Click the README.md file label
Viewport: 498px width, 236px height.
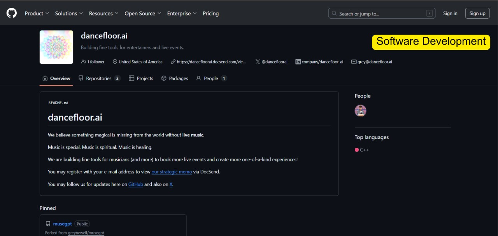(x=58, y=103)
